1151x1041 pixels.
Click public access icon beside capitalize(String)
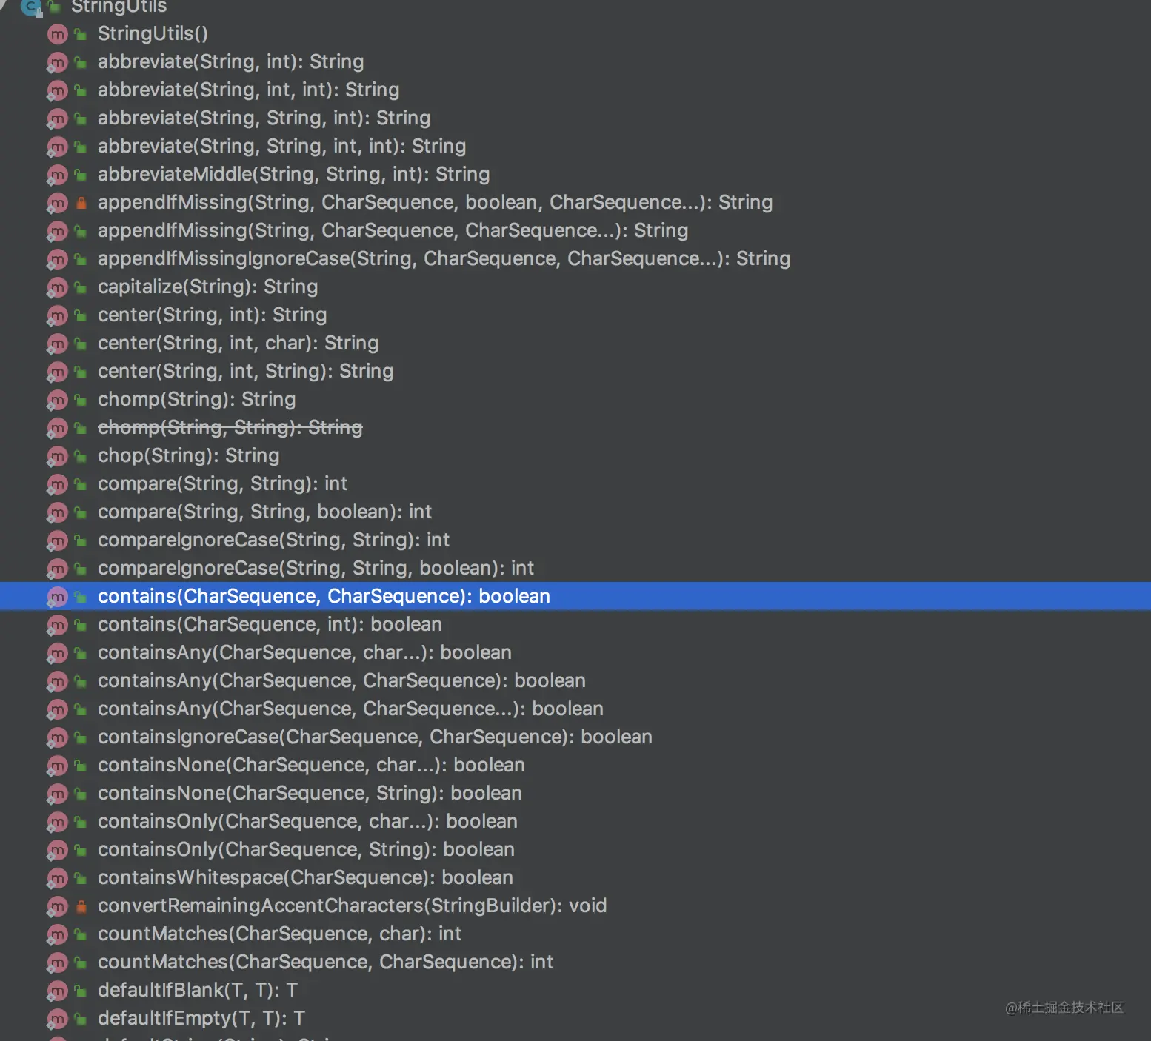81,287
